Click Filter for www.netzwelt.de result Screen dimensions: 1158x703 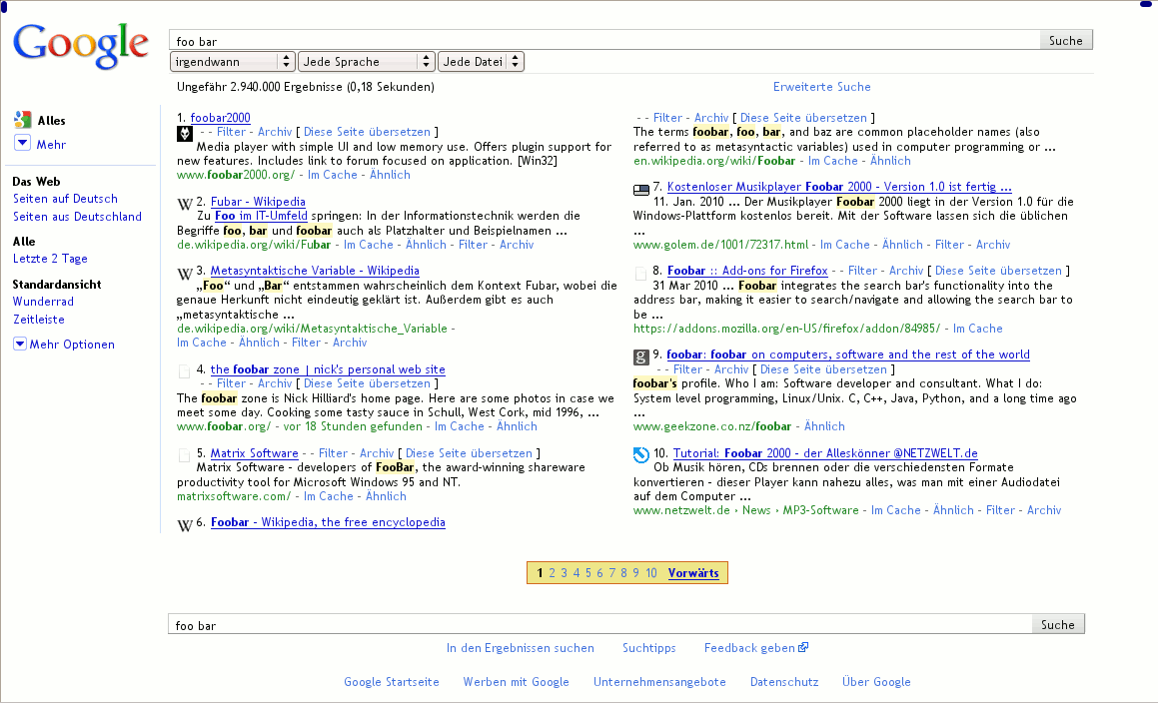[x=1001, y=510]
